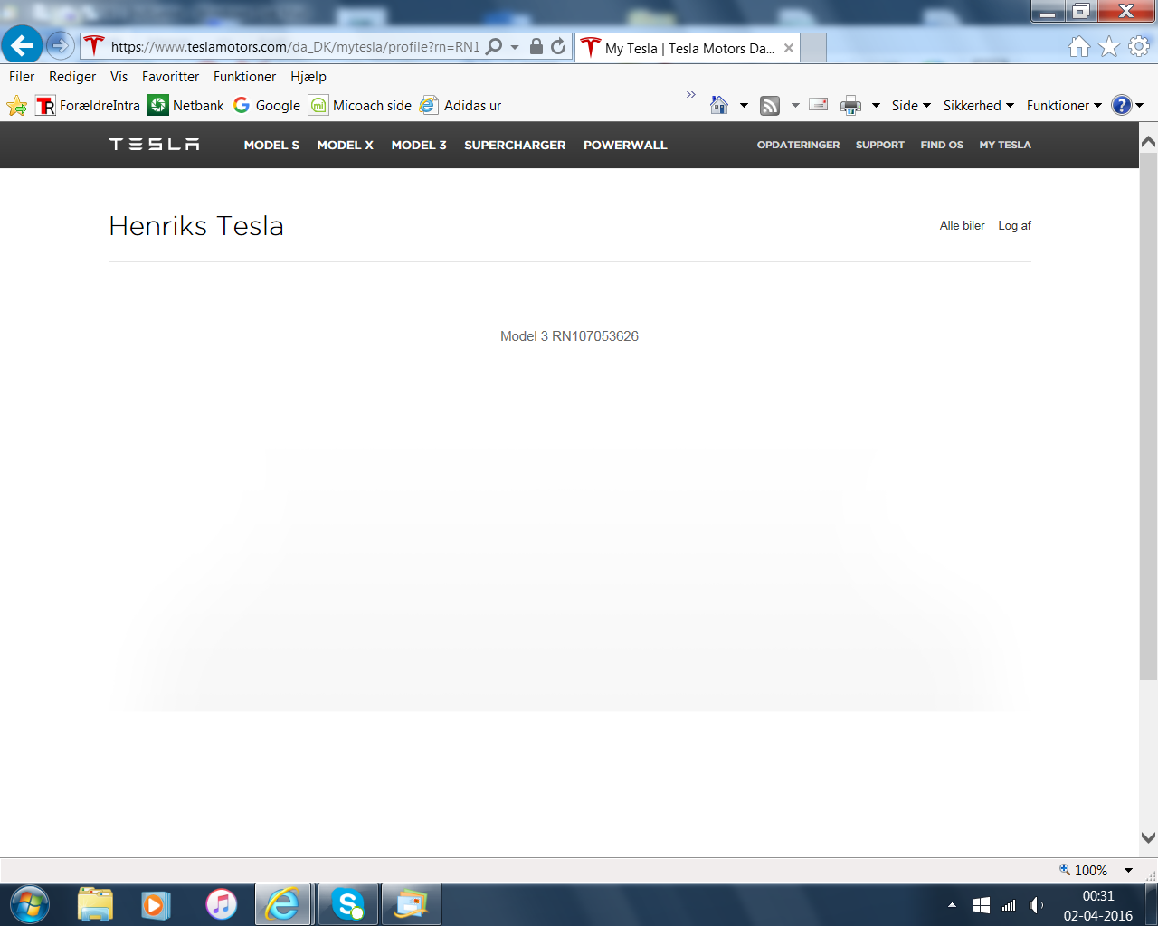
Task: Click the page zoom level 100% button
Action: pos(1084,870)
